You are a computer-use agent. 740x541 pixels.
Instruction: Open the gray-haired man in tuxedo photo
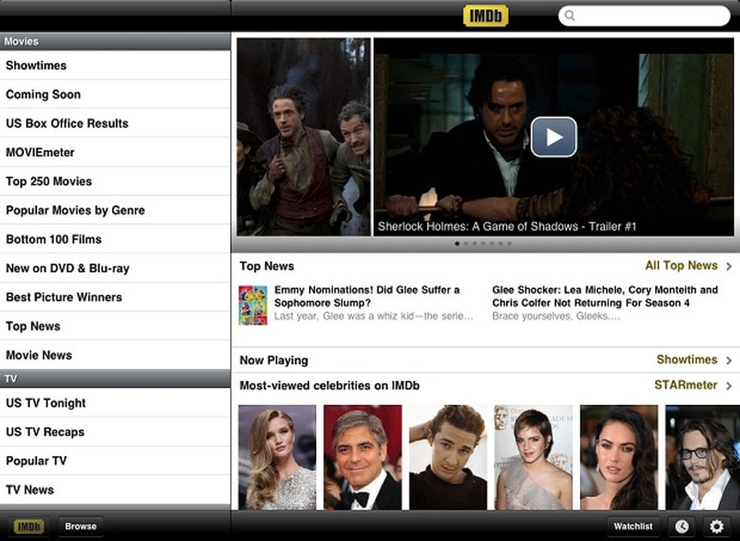click(362, 457)
